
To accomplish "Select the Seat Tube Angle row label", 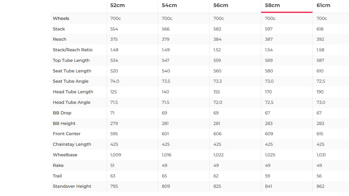I will point(71,81).
